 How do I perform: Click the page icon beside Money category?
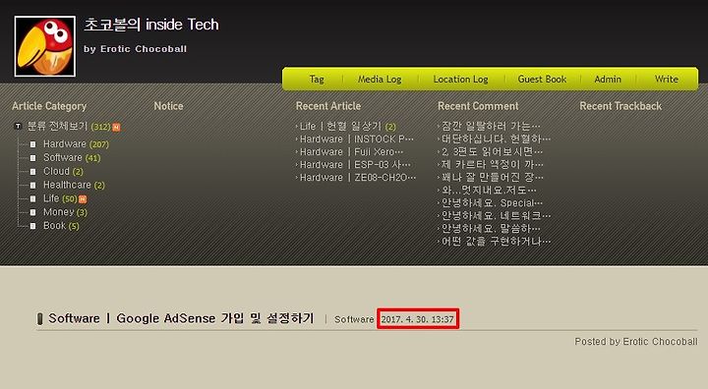click(x=33, y=212)
